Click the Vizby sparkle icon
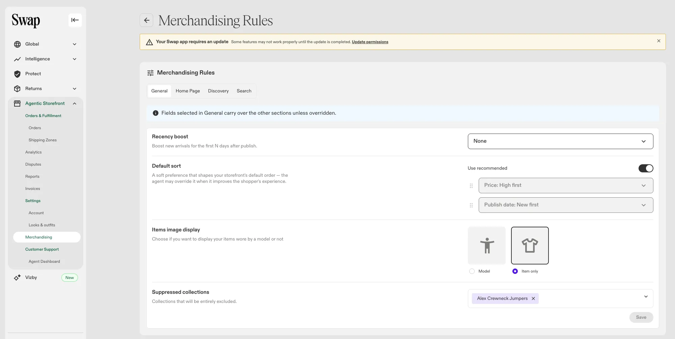Image resolution: width=675 pixels, height=339 pixels. 18,278
